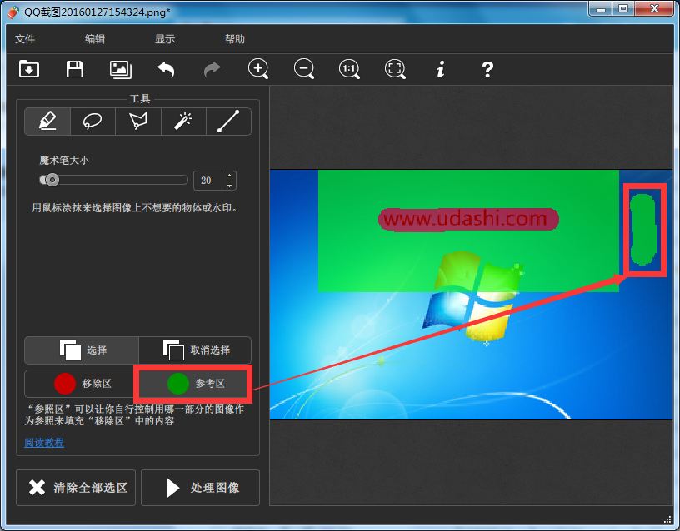Switch to 选择 selection mode

(x=82, y=350)
